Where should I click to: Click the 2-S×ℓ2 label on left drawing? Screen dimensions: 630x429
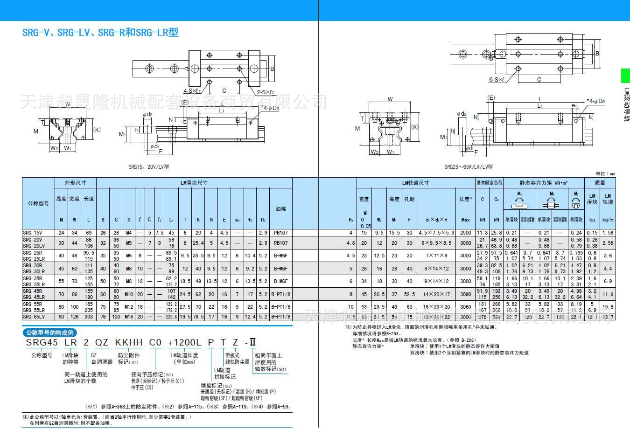coord(266,91)
